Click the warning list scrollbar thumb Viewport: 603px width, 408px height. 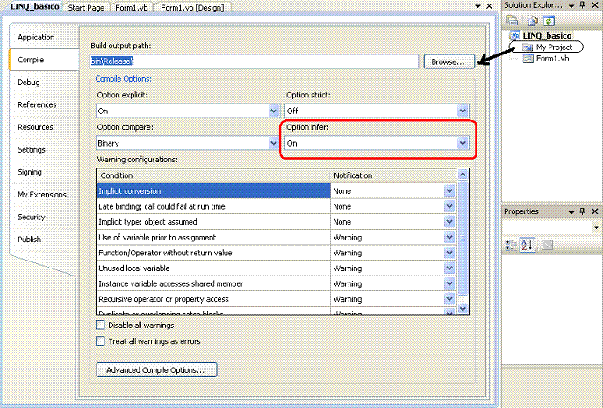click(463, 239)
